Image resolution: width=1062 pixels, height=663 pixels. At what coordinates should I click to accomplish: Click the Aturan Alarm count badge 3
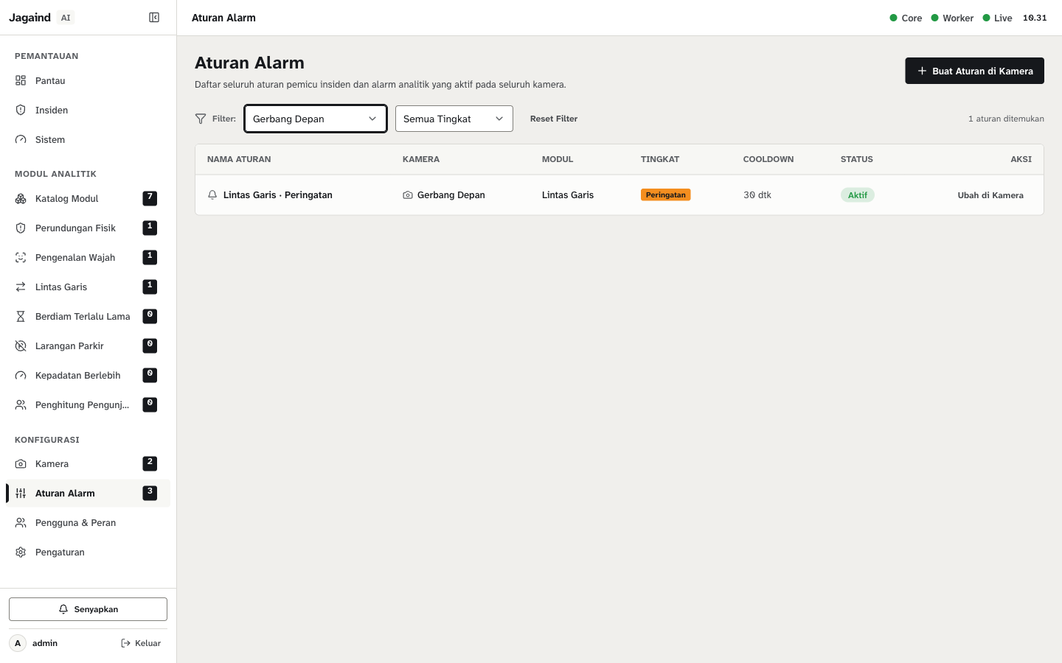click(x=150, y=493)
